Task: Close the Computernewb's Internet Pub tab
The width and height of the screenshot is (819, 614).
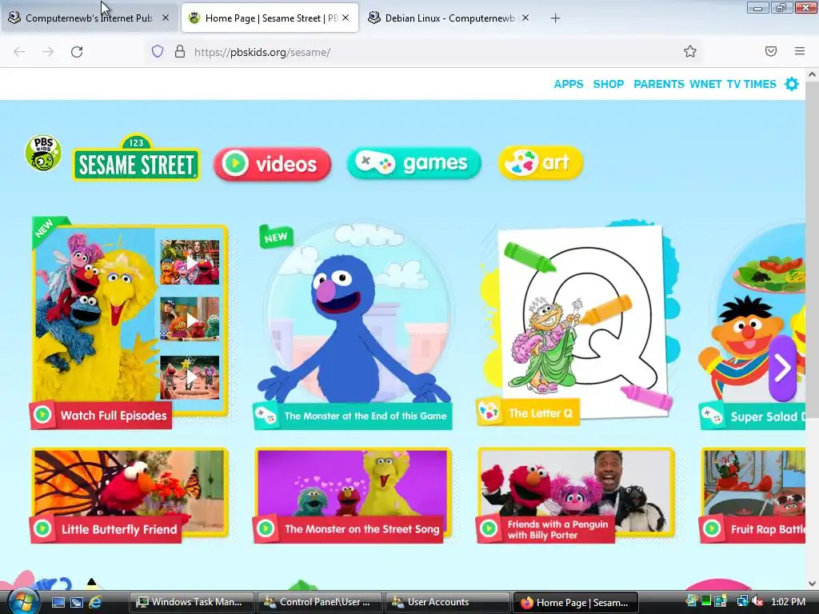Action: coord(166,18)
